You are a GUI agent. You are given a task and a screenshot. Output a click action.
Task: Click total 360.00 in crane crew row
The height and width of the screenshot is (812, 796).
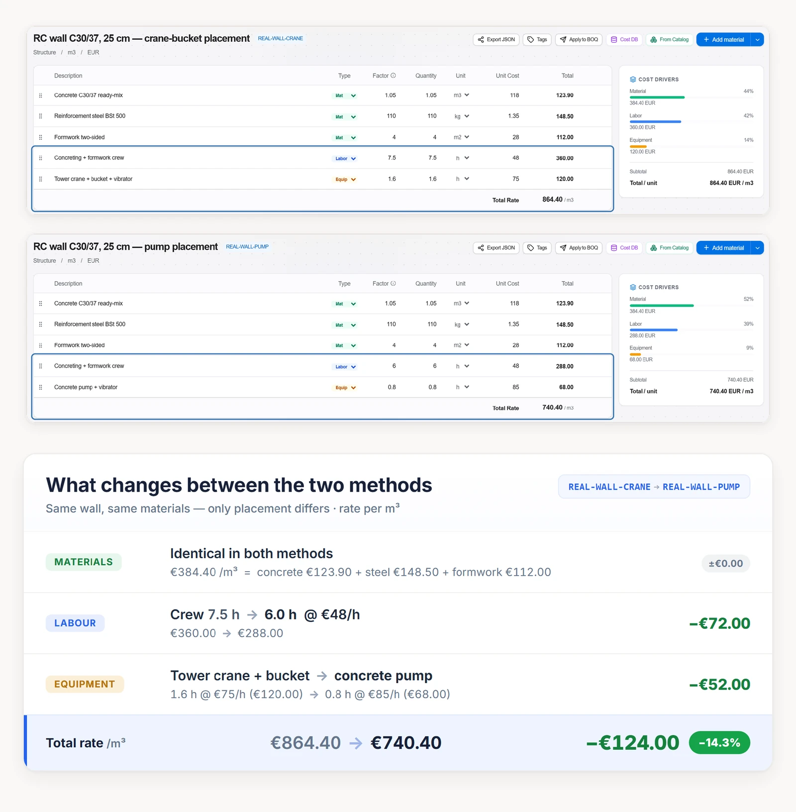[x=565, y=158]
